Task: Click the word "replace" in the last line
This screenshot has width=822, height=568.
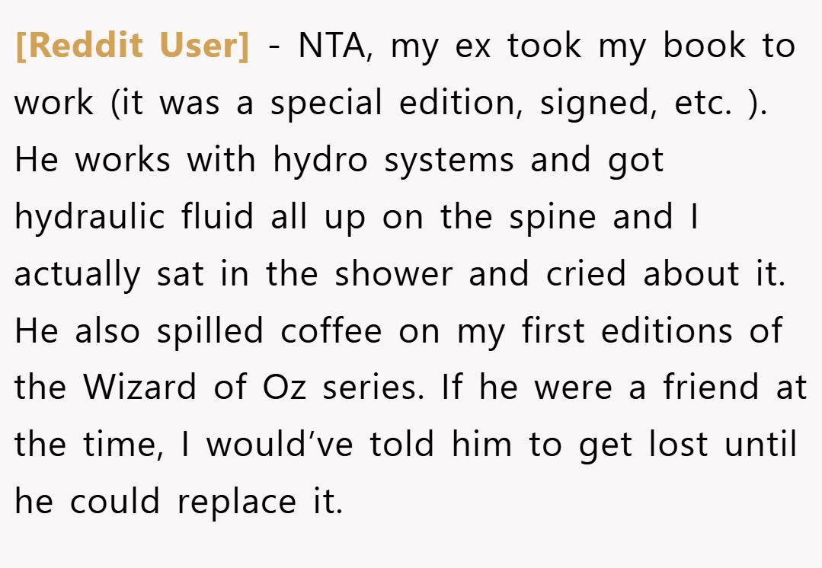Action: tap(237, 503)
